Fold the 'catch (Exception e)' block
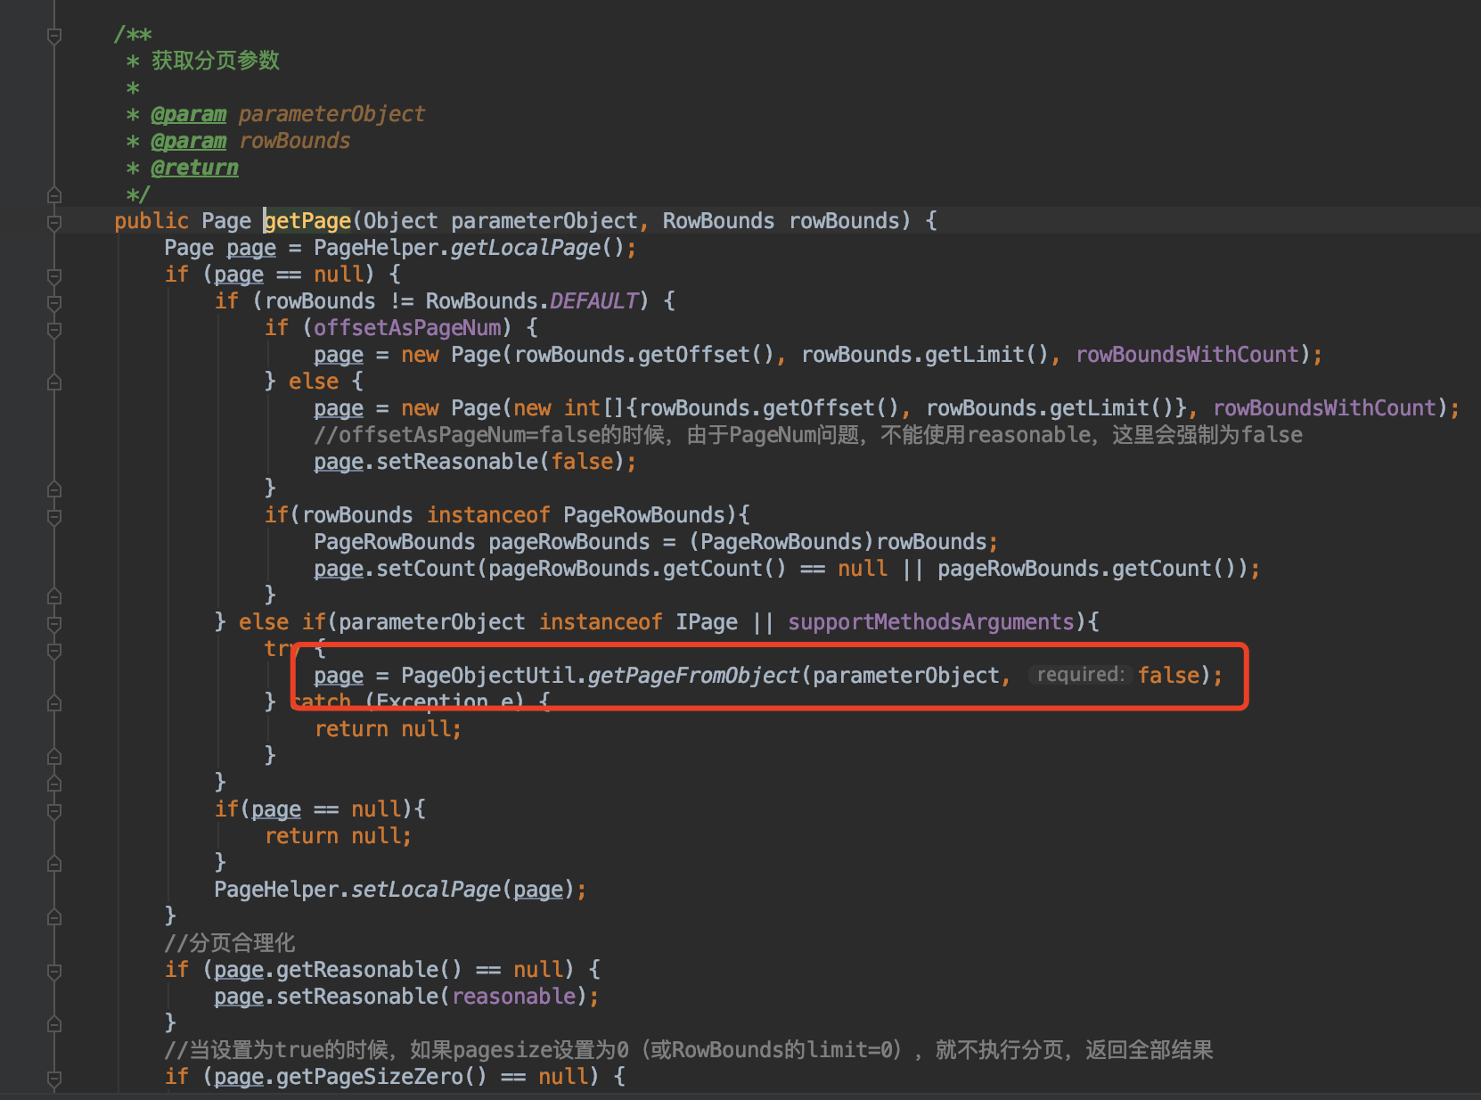1481x1100 pixels. pyautogui.click(x=54, y=703)
